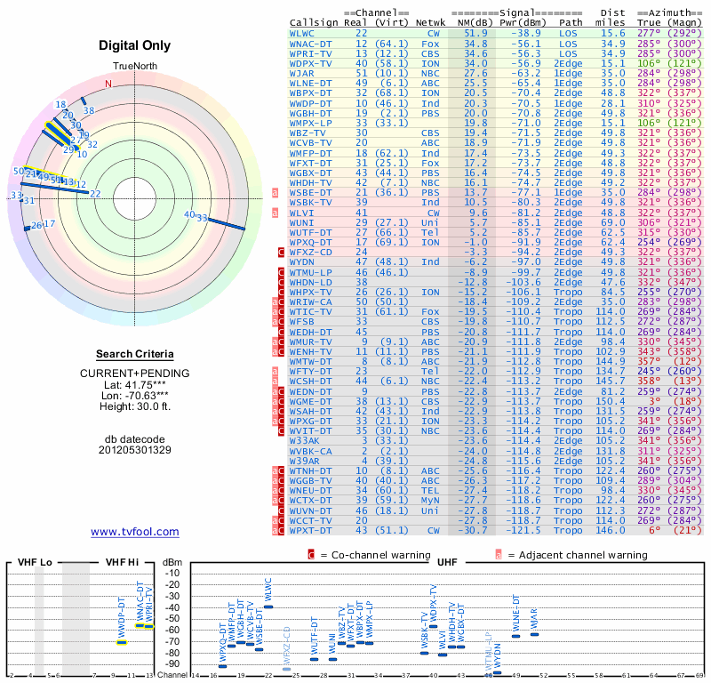Open the www.tvfool.com link
Screen dimensions: 711x683
coord(135,532)
